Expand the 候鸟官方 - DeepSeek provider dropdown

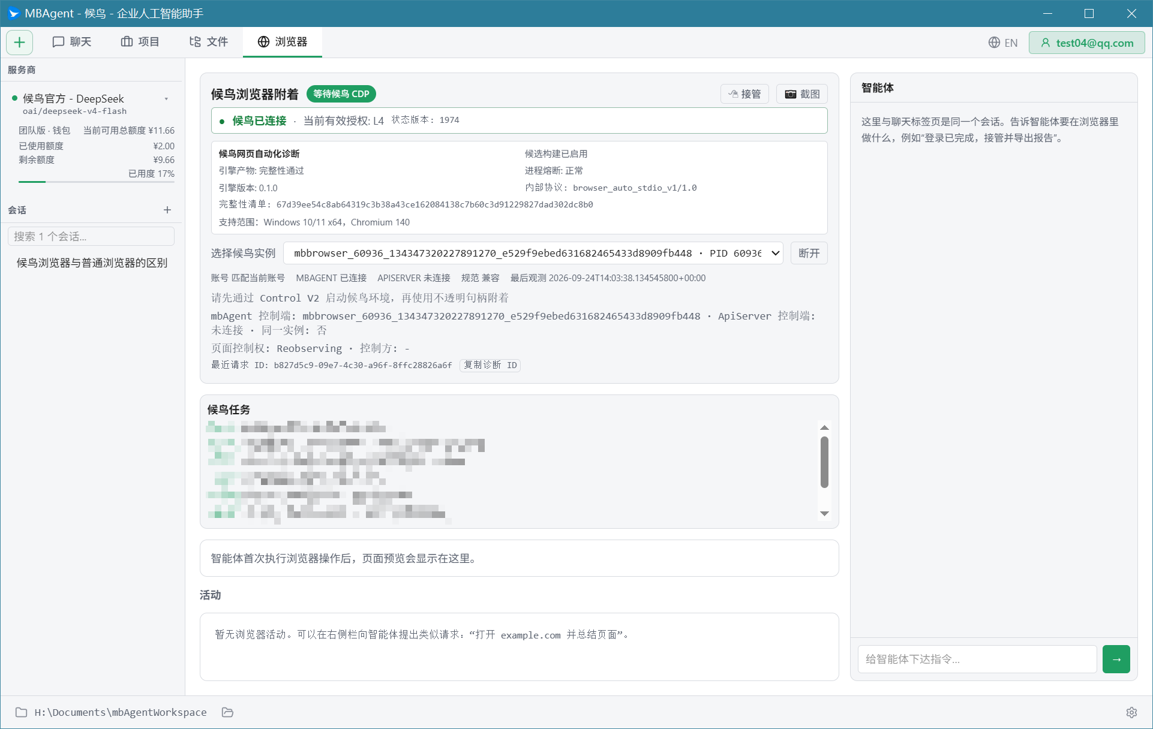click(x=166, y=99)
